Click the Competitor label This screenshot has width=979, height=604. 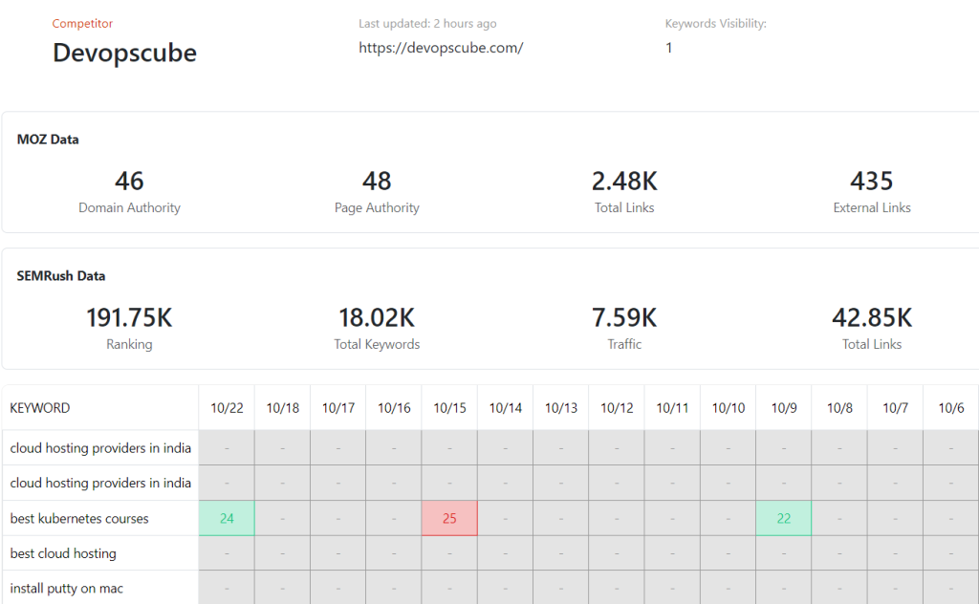(x=82, y=23)
